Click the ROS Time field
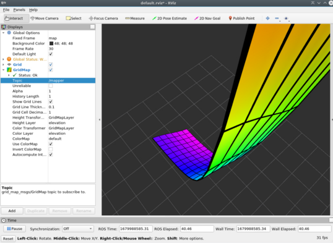Image resolution: width=333 pixels, height=243 pixels. 136,229
